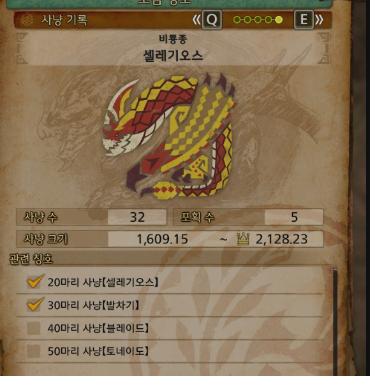Click the 셀레기오스 monster name title

point(173,56)
